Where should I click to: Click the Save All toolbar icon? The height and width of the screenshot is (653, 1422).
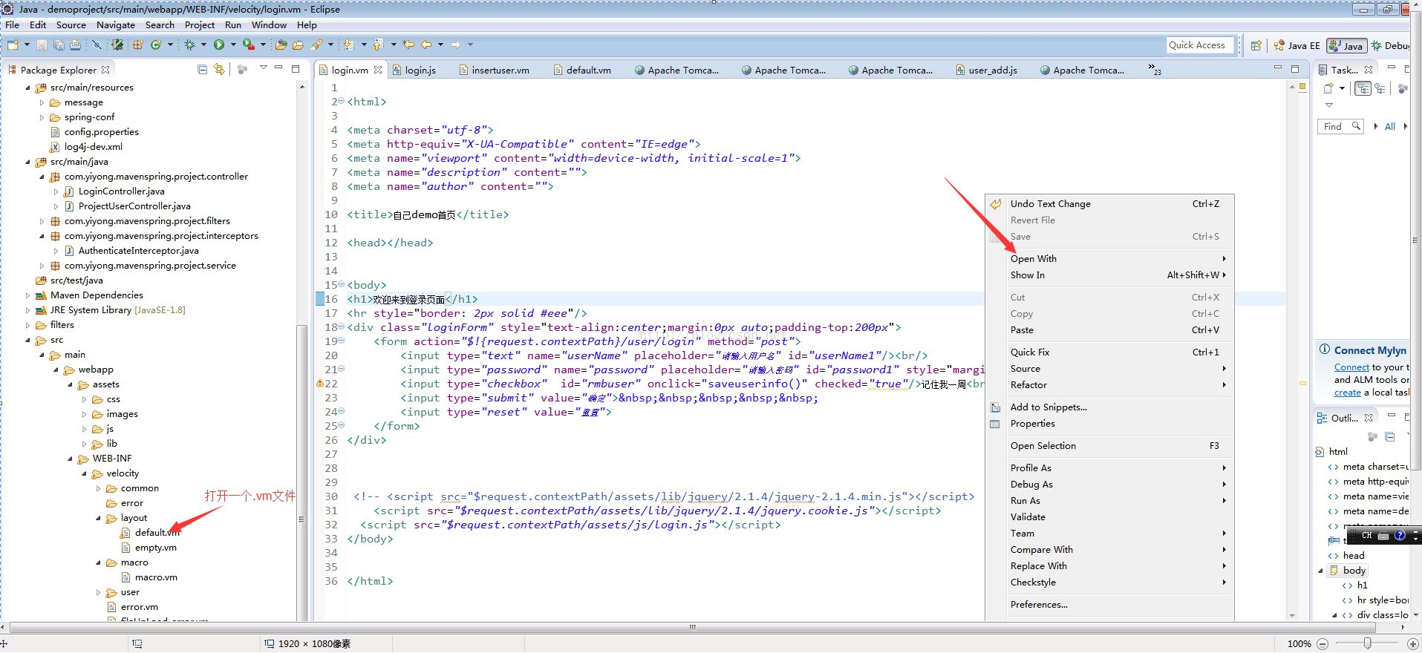click(x=59, y=45)
